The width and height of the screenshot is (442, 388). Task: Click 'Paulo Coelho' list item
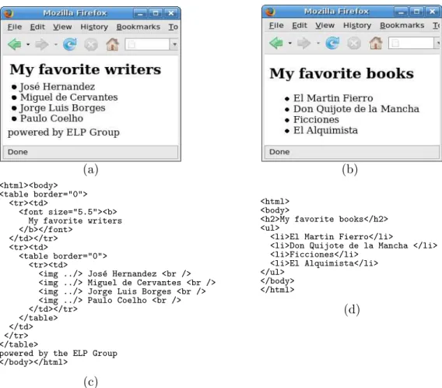pos(51,118)
